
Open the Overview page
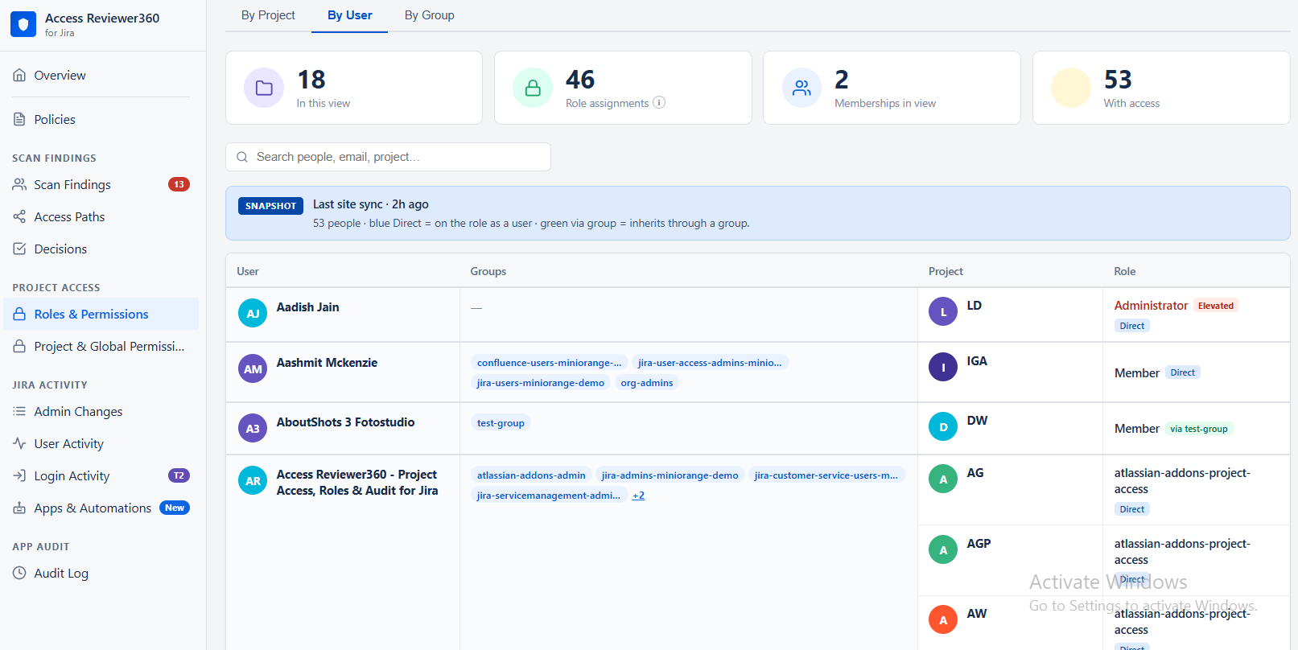(x=101, y=75)
